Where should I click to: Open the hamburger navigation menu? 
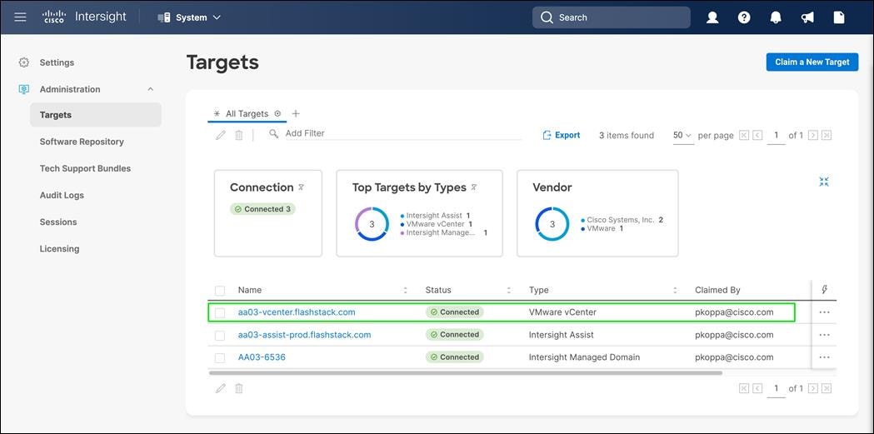20,17
